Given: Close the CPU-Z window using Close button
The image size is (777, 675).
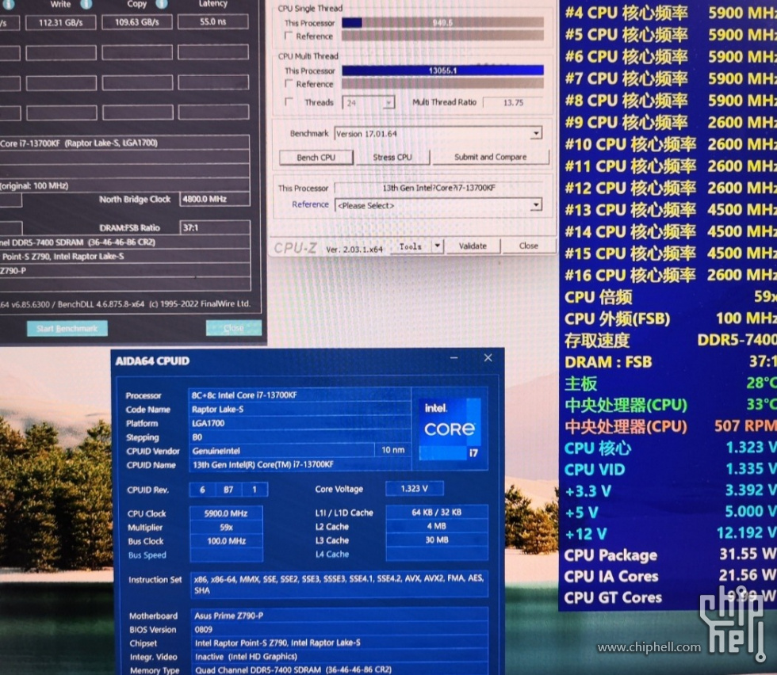Looking at the screenshot, I should (528, 246).
